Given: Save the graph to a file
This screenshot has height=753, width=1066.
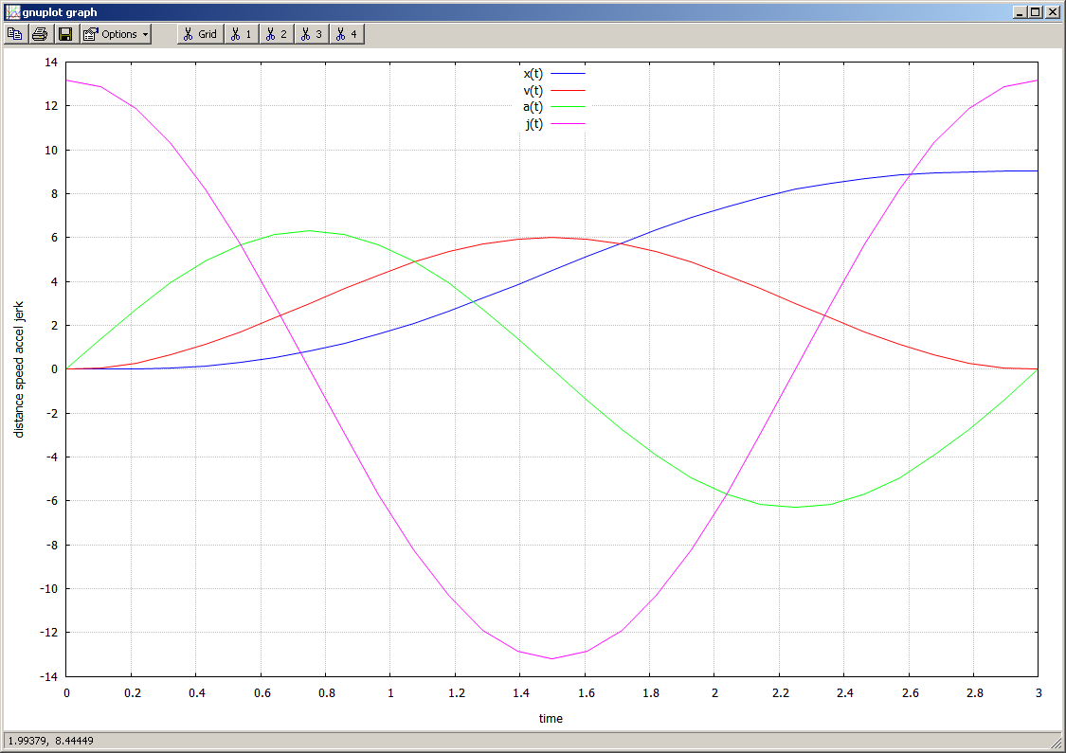Looking at the screenshot, I should (63, 34).
